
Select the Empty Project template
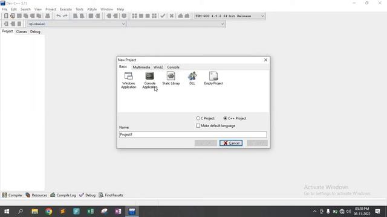point(213,78)
